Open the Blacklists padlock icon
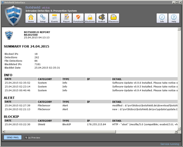 [x=90, y=18]
